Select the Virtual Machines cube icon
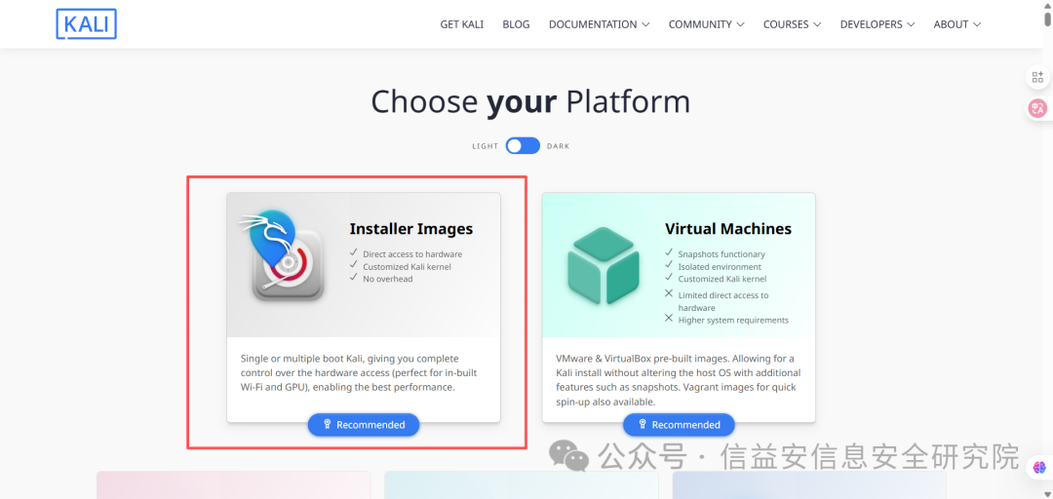Image resolution: width=1053 pixels, height=499 pixels. 604,265
